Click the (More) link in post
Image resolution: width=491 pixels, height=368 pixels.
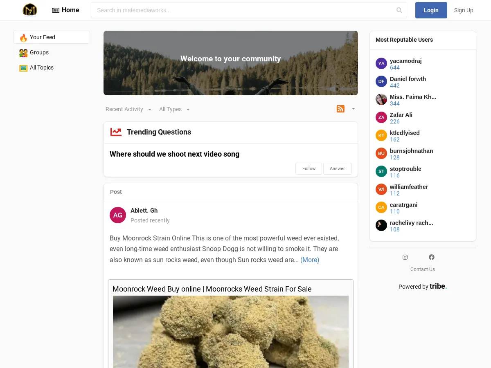click(309, 260)
